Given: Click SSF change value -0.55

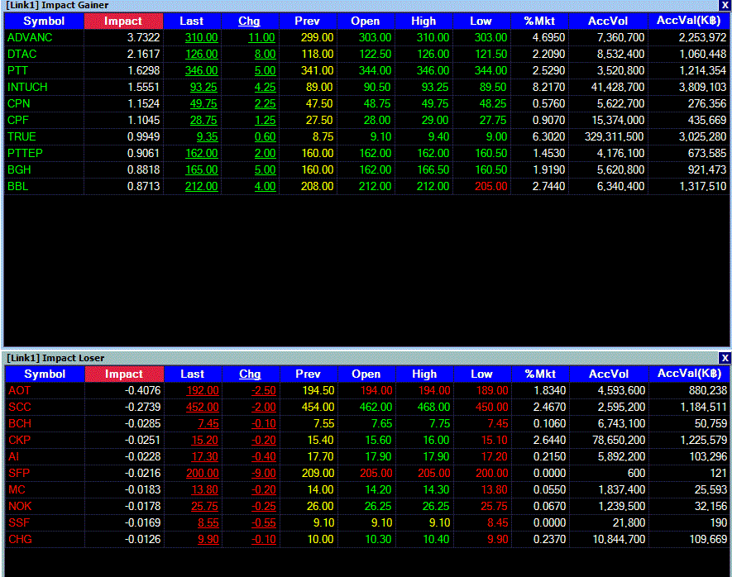Looking at the screenshot, I should coord(263,523).
